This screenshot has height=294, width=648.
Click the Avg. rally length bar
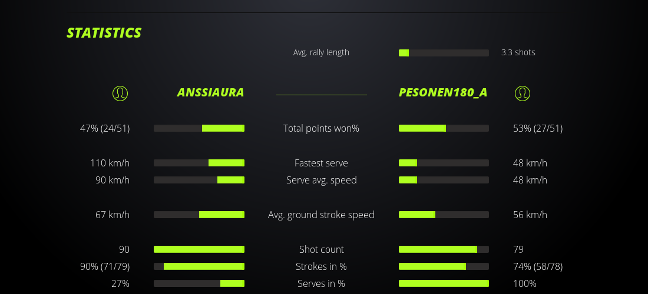tap(444, 53)
